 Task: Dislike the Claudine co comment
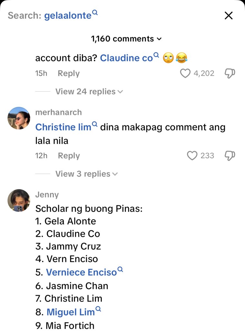click(x=229, y=73)
